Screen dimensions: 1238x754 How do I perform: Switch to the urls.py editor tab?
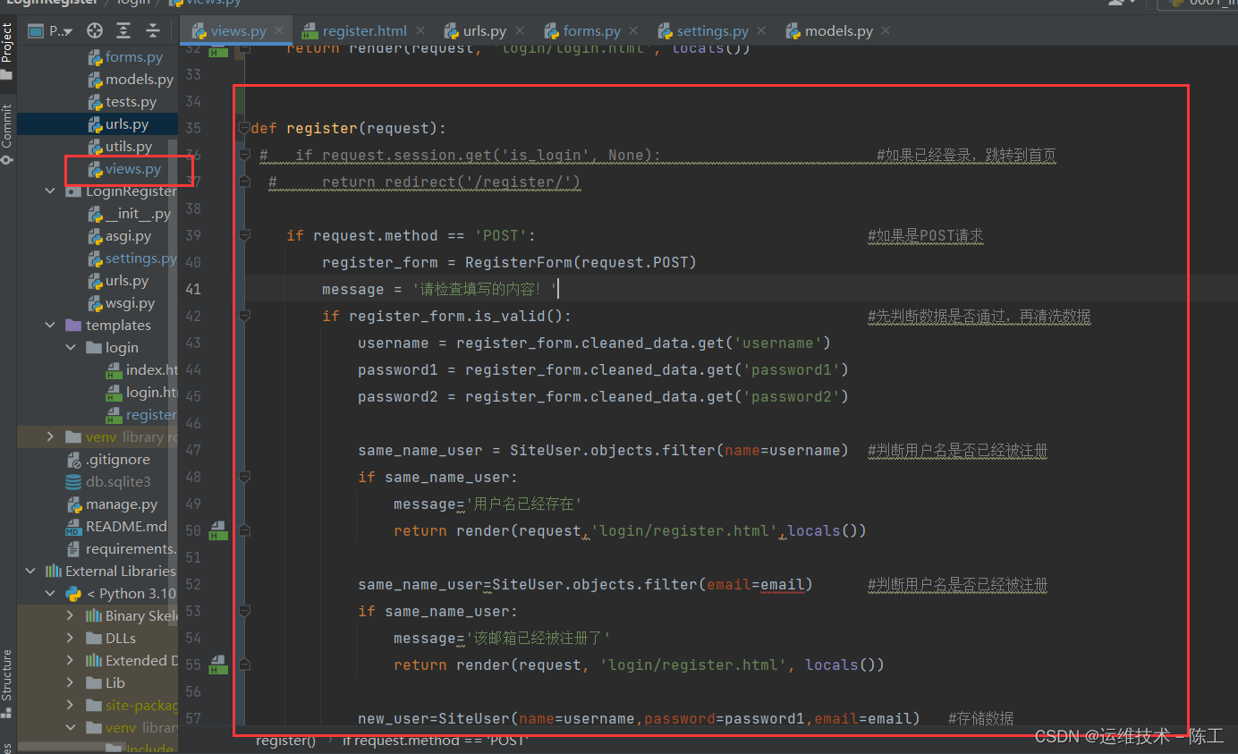(x=485, y=31)
